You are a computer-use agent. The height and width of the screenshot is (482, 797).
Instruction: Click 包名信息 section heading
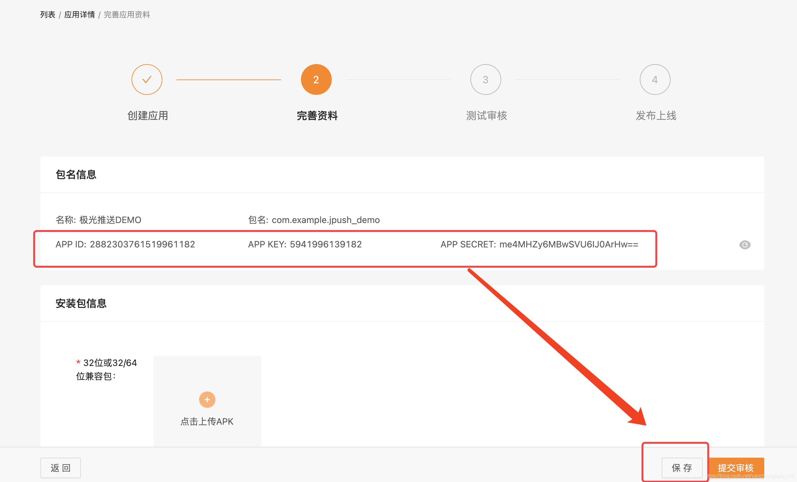(76, 174)
